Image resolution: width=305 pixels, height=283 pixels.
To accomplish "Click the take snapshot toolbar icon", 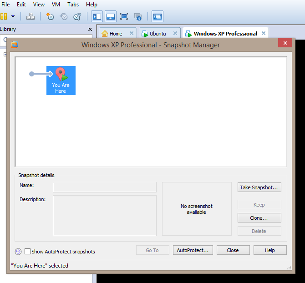I will [x=50, y=16].
